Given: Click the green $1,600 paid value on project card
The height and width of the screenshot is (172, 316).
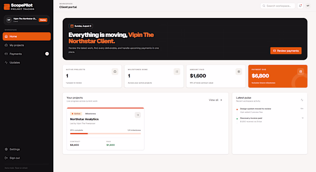Looking at the screenshot, I should [111, 145].
